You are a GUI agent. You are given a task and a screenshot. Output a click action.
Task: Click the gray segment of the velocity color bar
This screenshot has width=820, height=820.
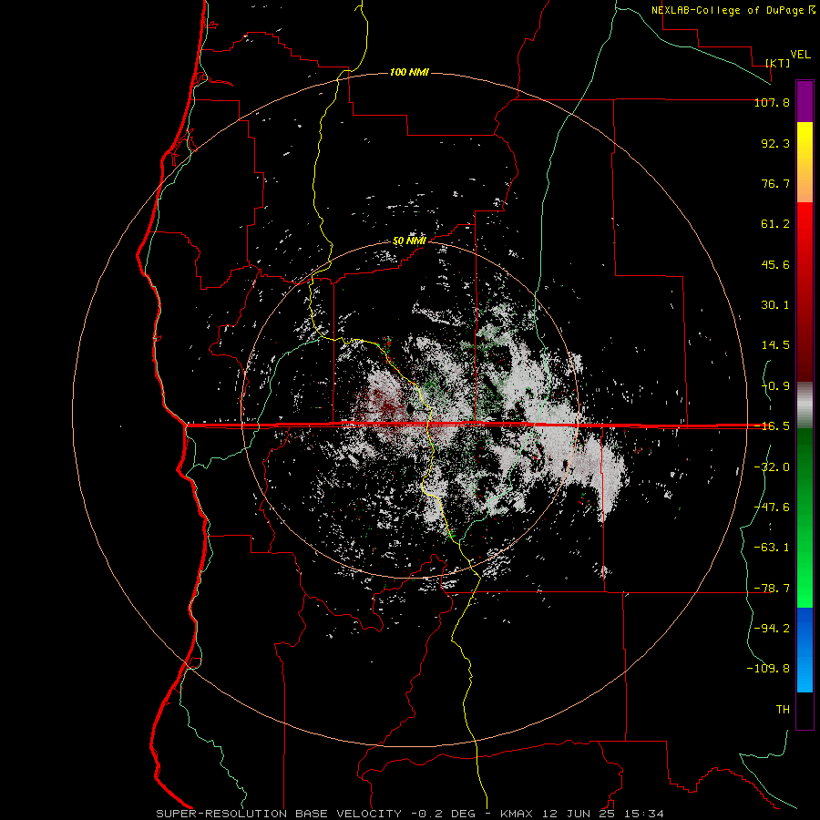(x=805, y=405)
